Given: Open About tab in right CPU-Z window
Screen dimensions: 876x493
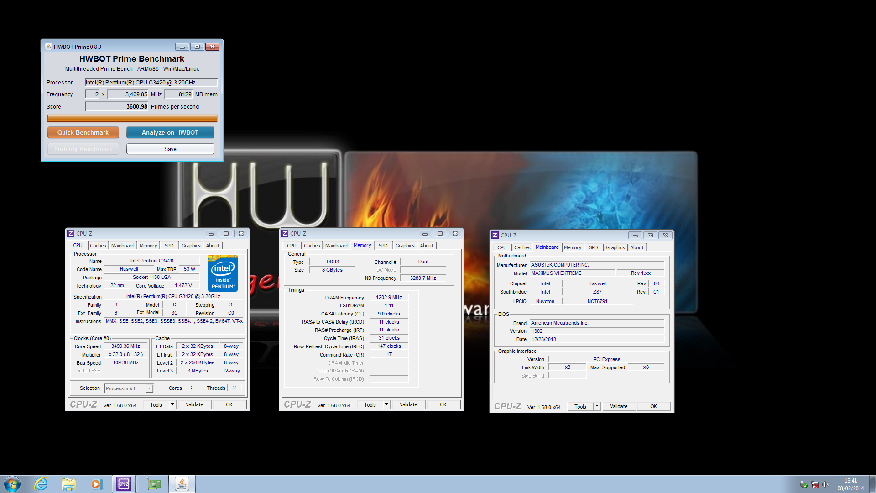Looking at the screenshot, I should [637, 247].
